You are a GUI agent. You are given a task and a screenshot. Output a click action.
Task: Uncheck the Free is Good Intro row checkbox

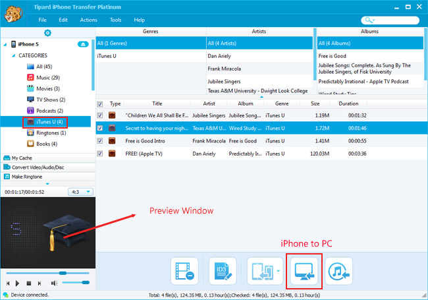click(x=100, y=141)
